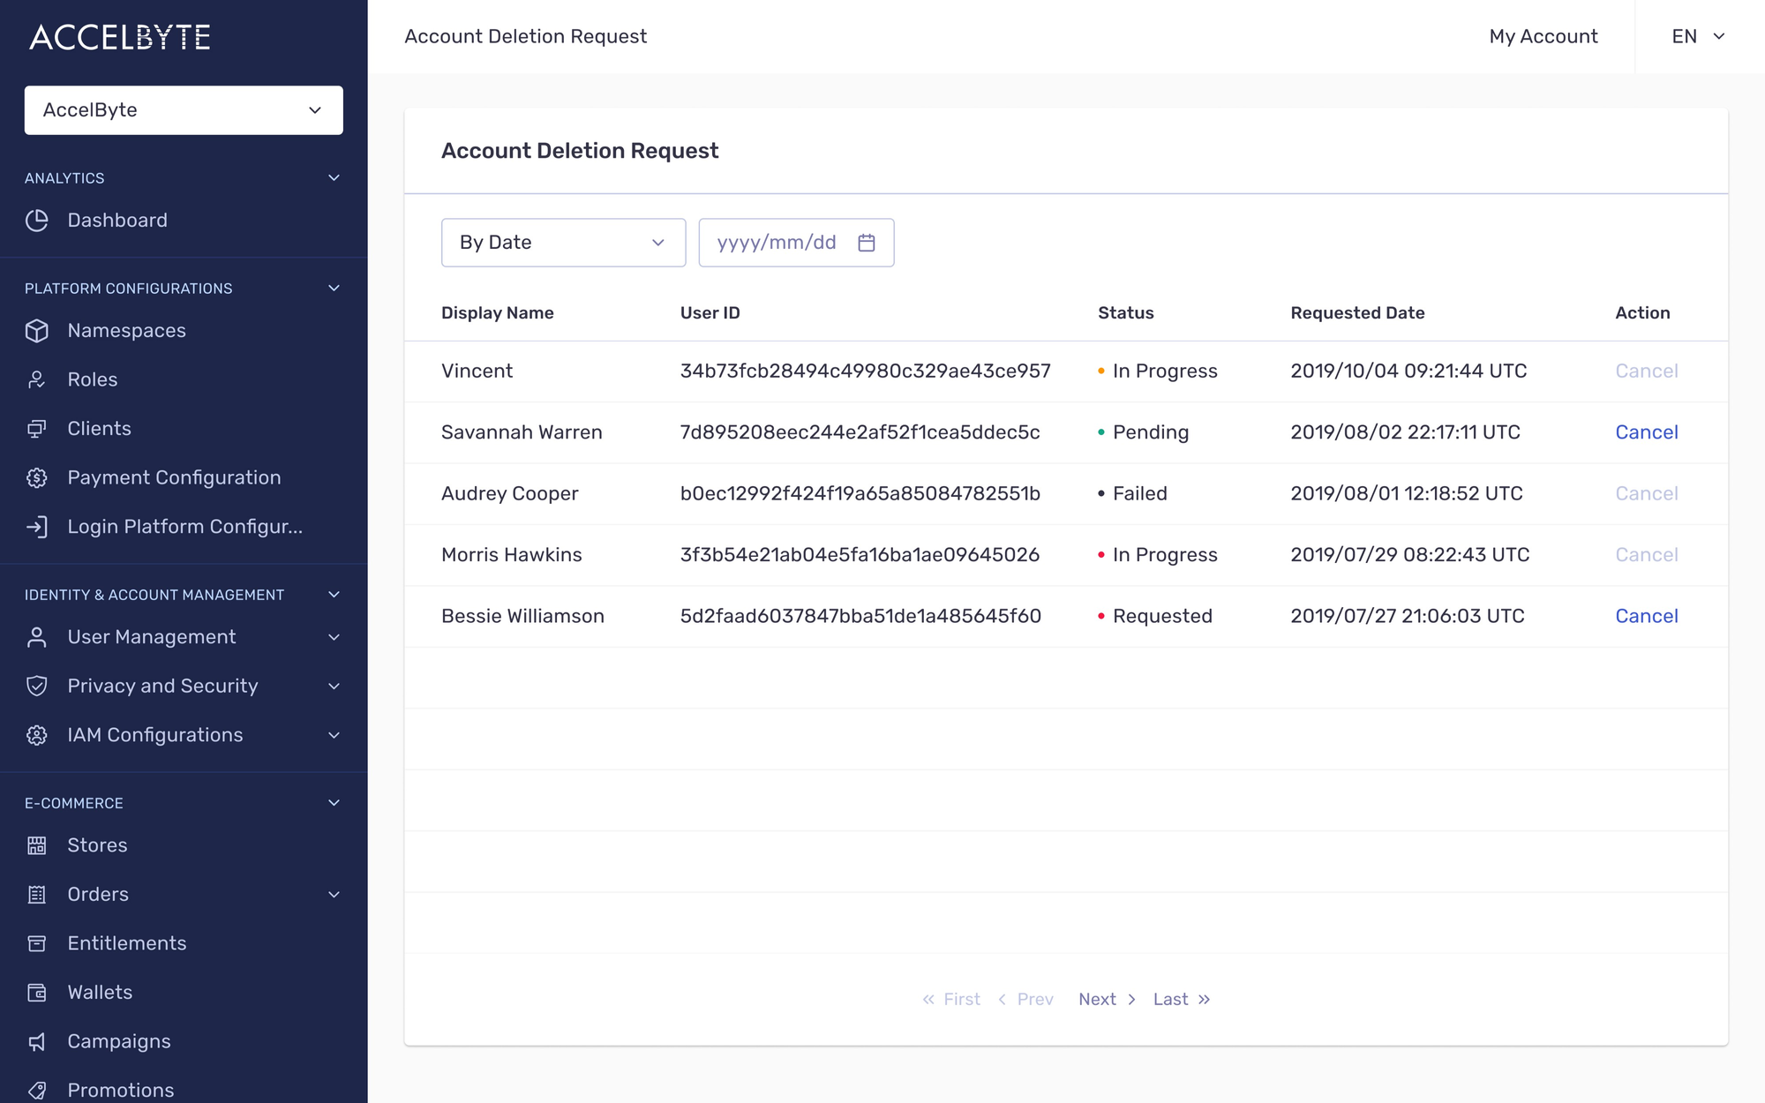
Task: Click the Namespaces cube icon
Action: [37, 331]
